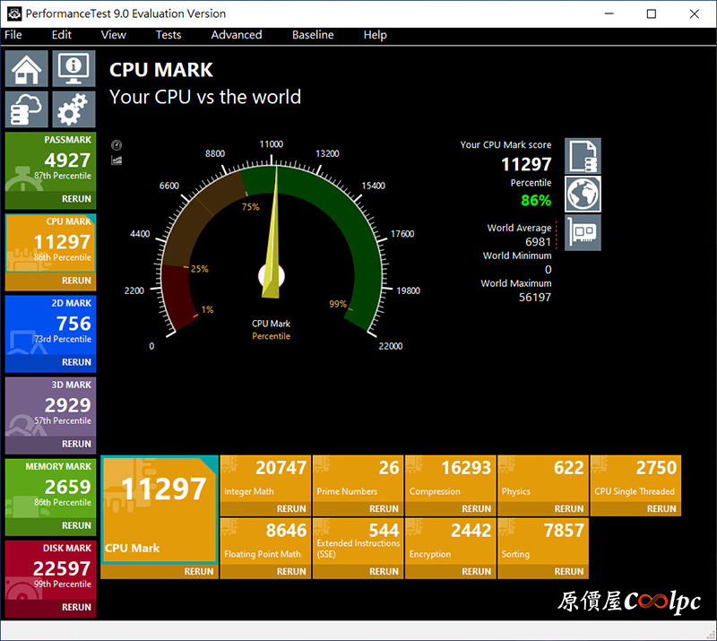The image size is (717, 641).
Task: Click the 'Your CPU vs the world' heading
Action: 205,97
